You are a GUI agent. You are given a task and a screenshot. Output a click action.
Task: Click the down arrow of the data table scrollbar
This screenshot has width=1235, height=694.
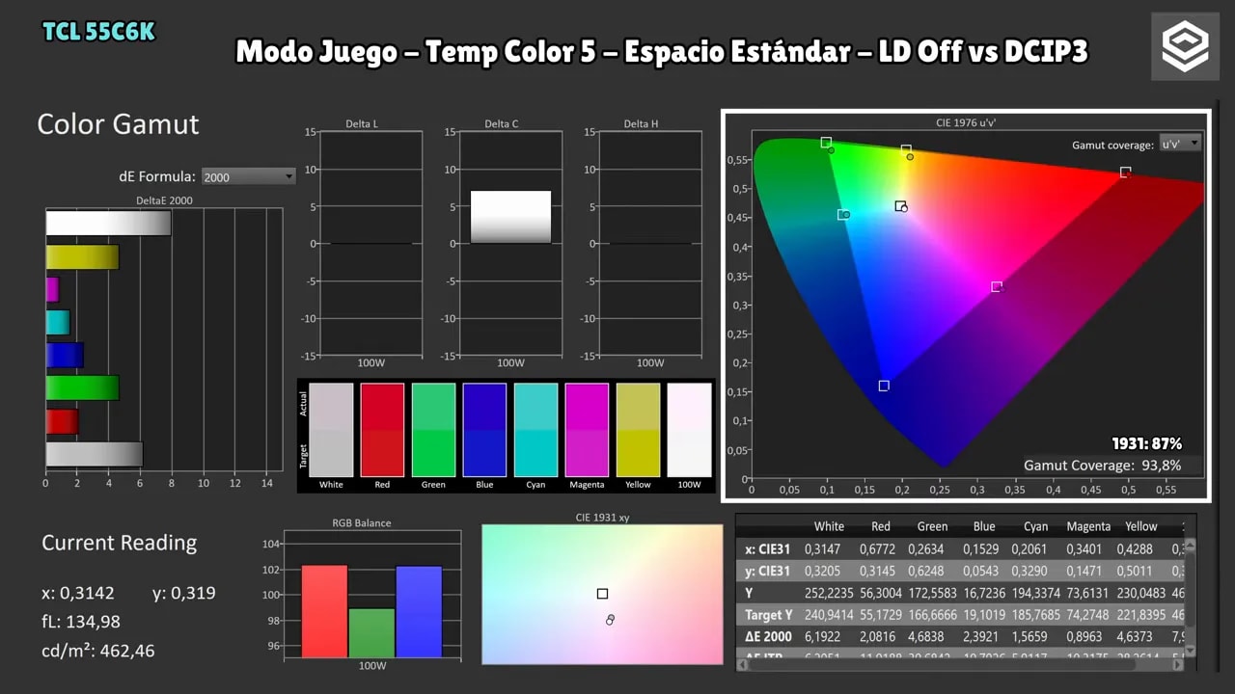pyautogui.click(x=1191, y=651)
